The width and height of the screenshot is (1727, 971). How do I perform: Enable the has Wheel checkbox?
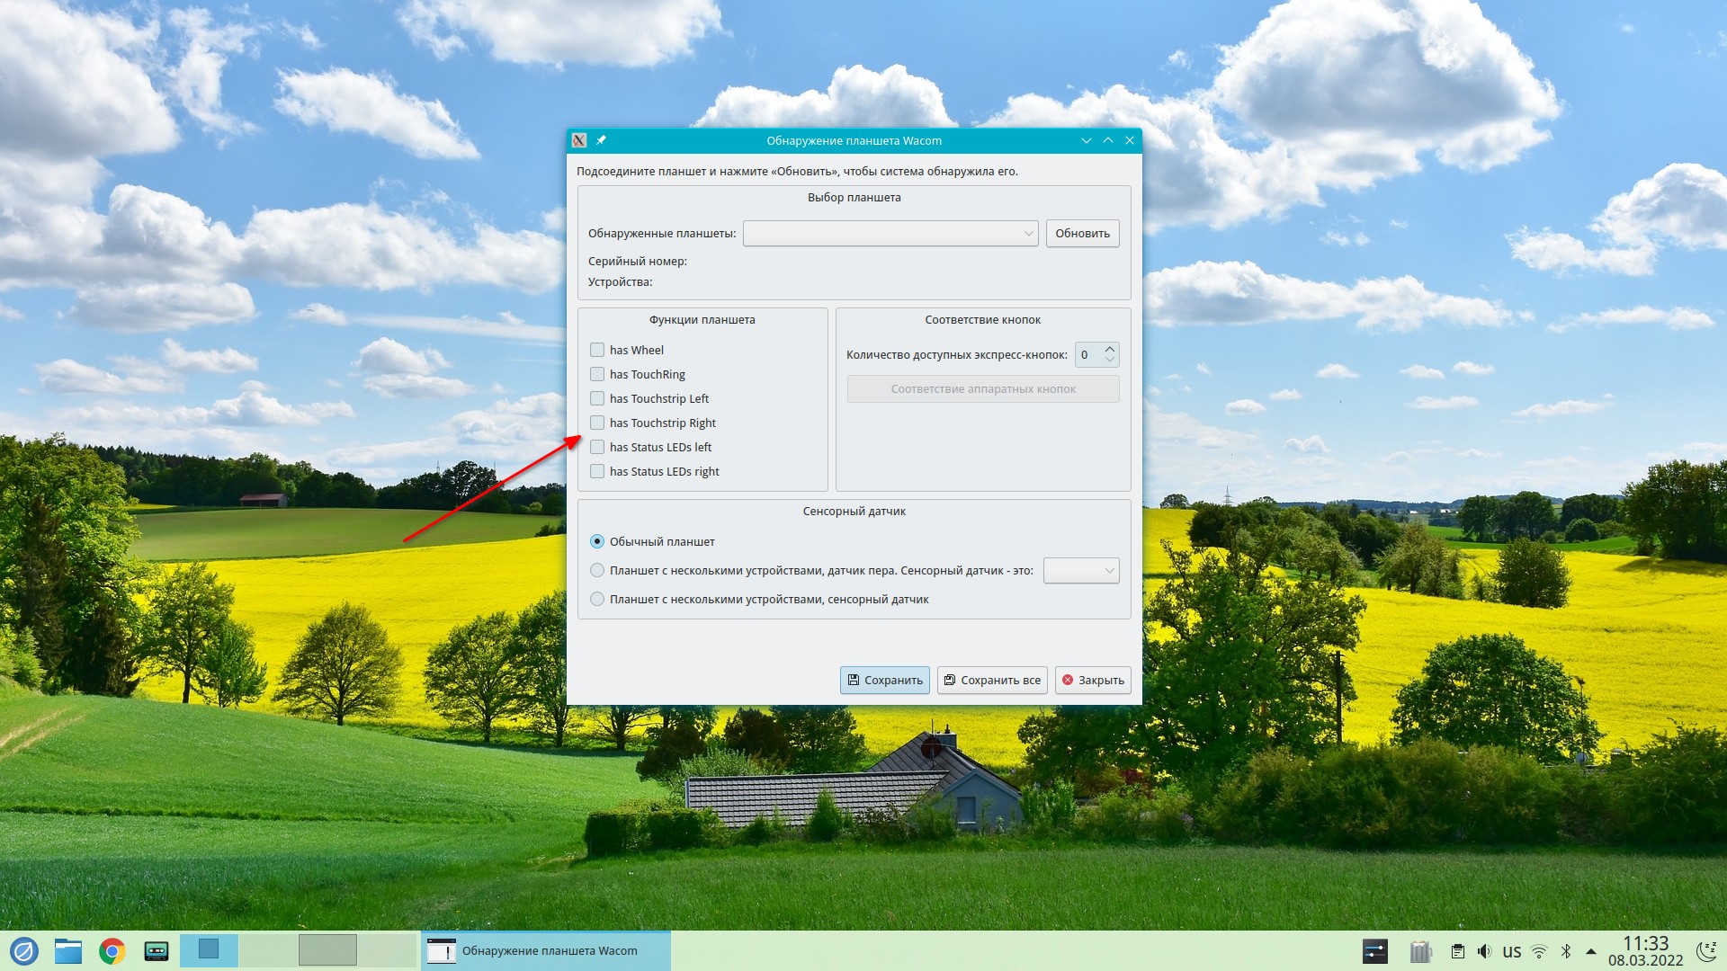click(597, 350)
